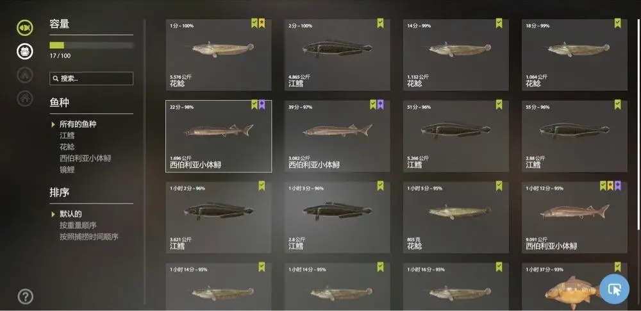This screenshot has width=641, height=311.
Task: Select the dimmed campfire sidebar icon
Action: tap(25, 75)
